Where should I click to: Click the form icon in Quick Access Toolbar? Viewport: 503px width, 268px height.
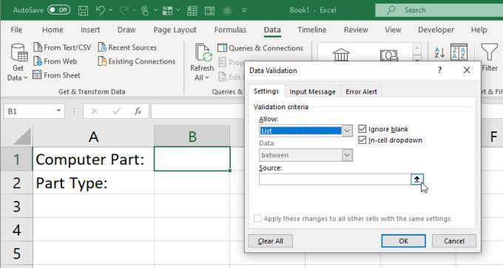pyautogui.click(x=209, y=11)
